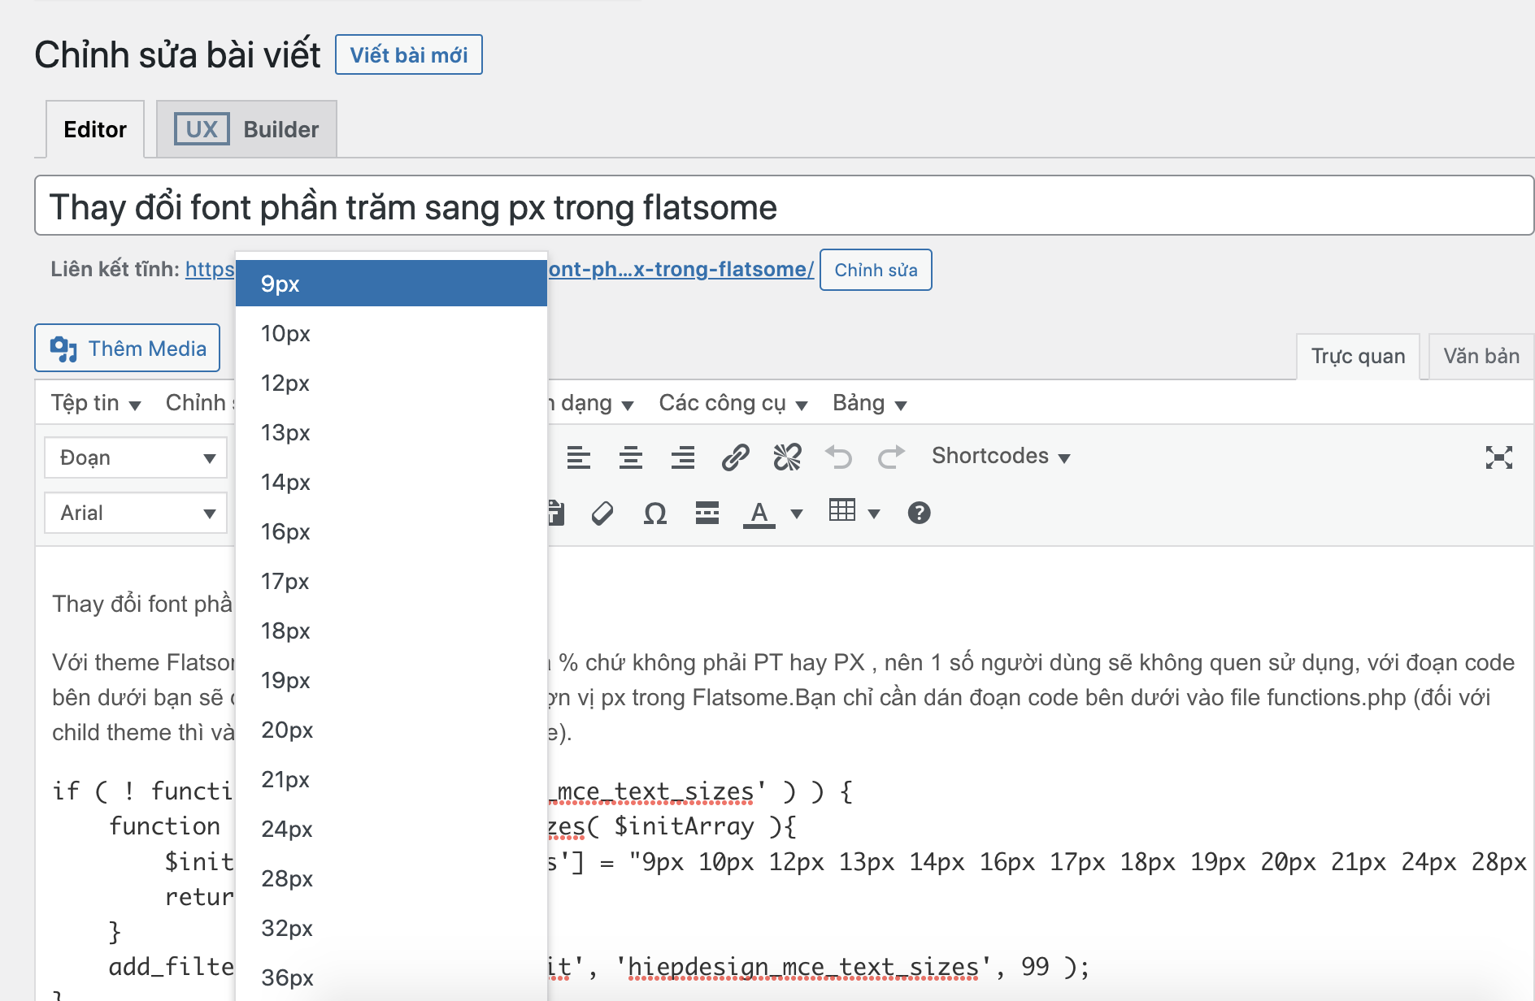Insert a hyperlink
Image resolution: width=1535 pixels, height=1001 pixels.
[x=735, y=457]
